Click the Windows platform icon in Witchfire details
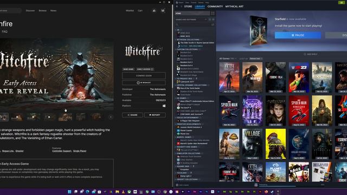 164,106
